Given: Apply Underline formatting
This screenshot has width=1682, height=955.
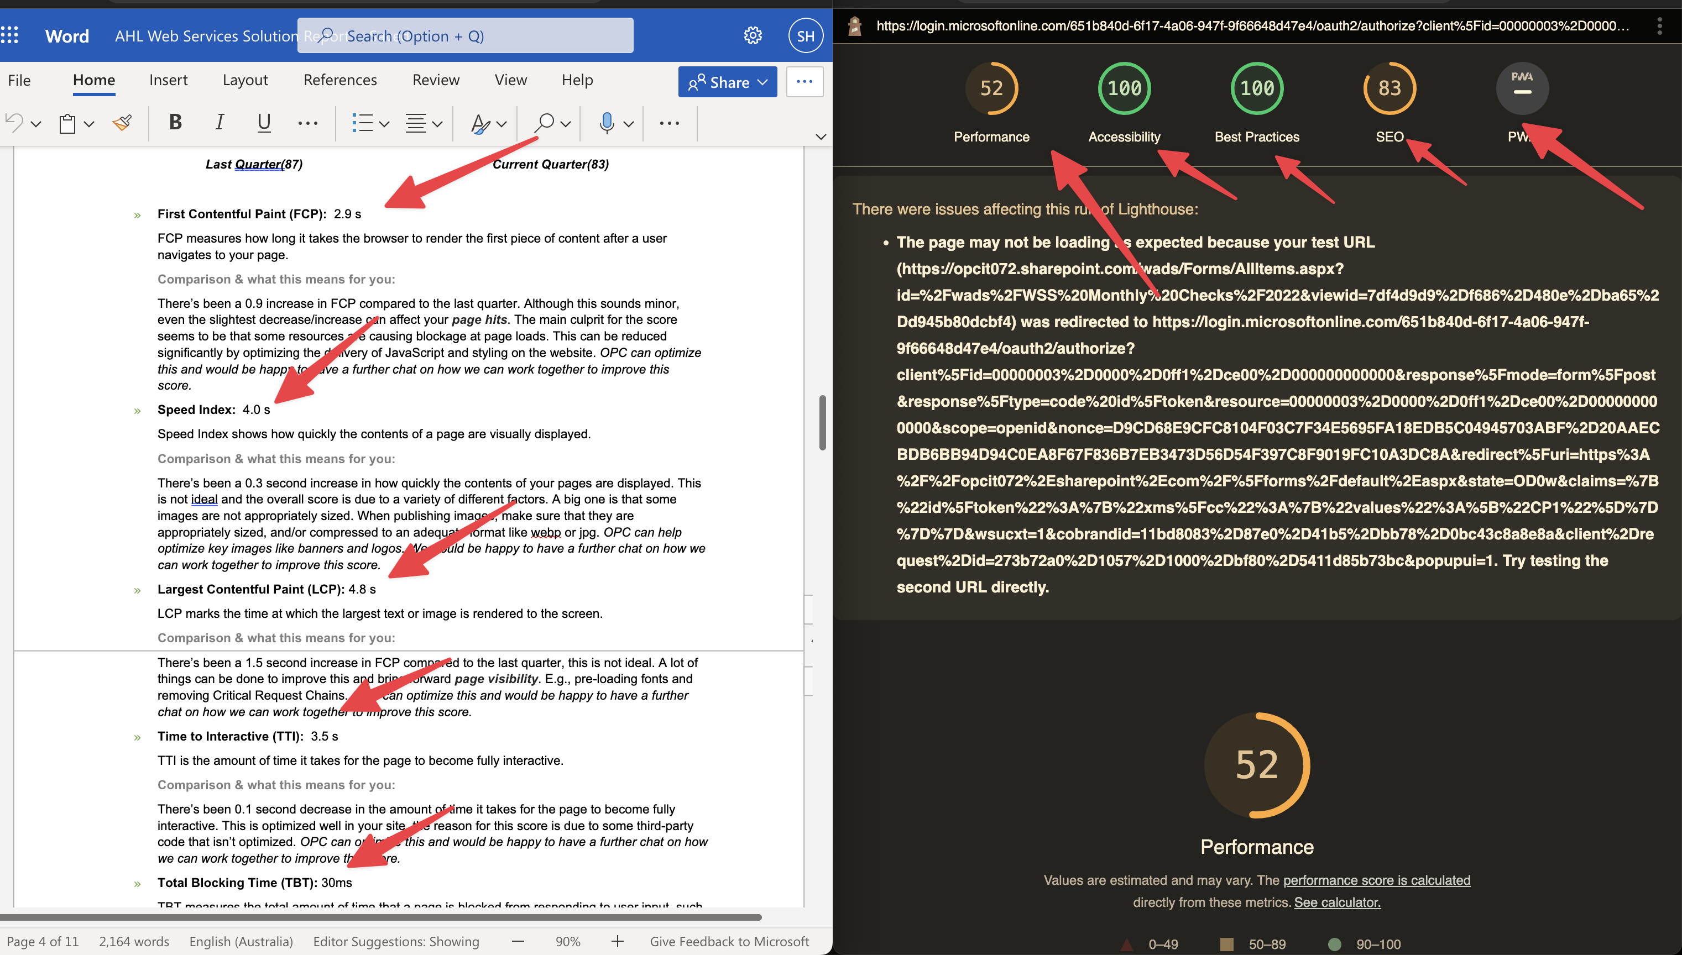Looking at the screenshot, I should pos(264,122).
